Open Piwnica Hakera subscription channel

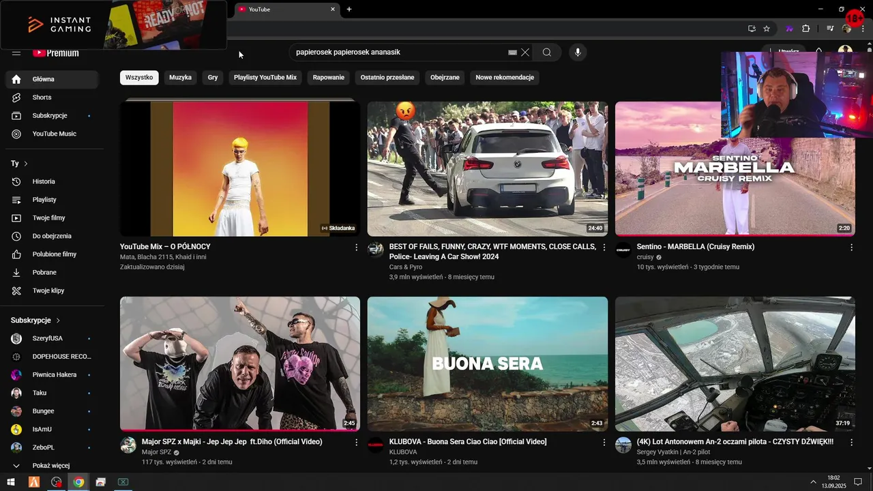tap(52, 375)
